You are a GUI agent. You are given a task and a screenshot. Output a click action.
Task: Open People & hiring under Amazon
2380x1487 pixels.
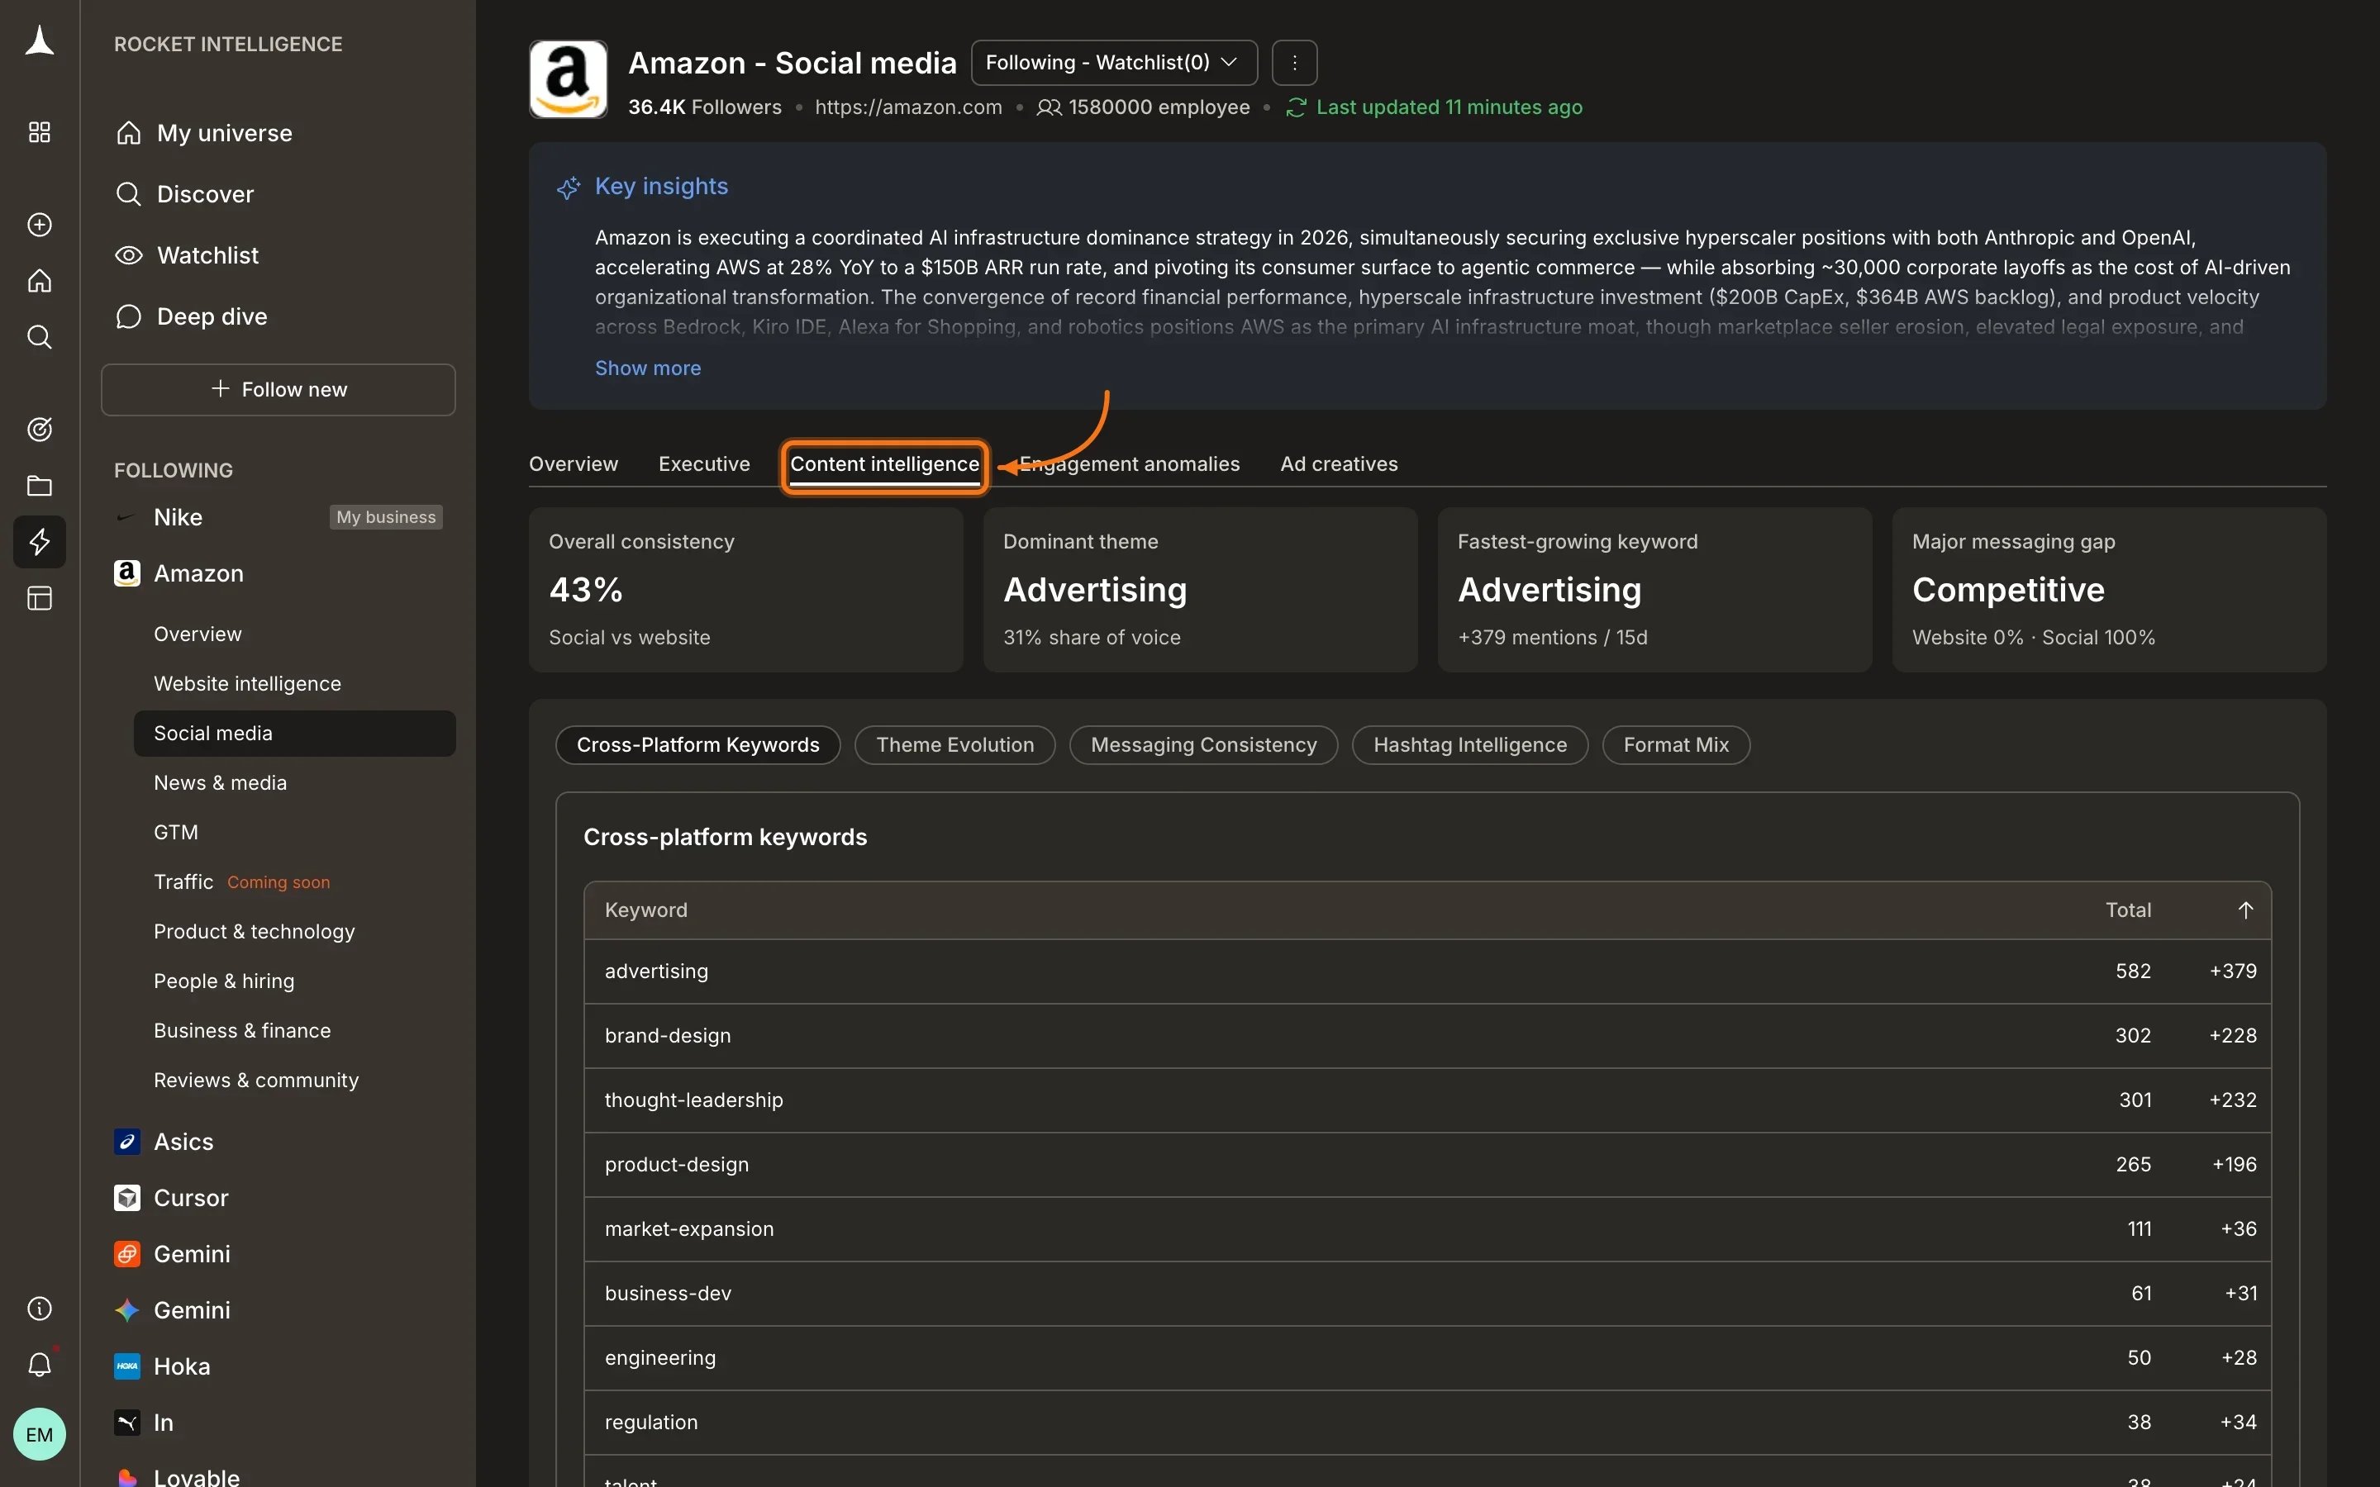(x=295, y=981)
